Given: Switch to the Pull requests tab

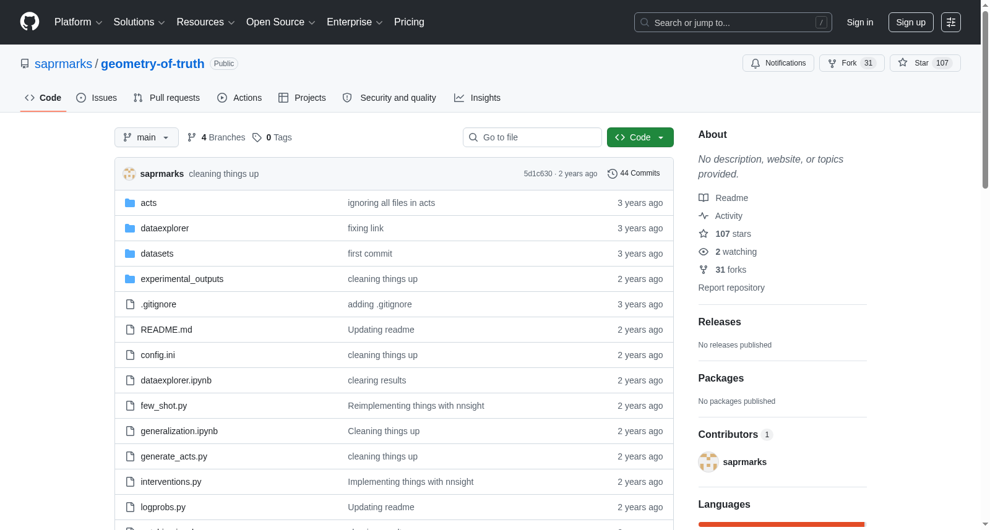Looking at the screenshot, I should point(166,98).
